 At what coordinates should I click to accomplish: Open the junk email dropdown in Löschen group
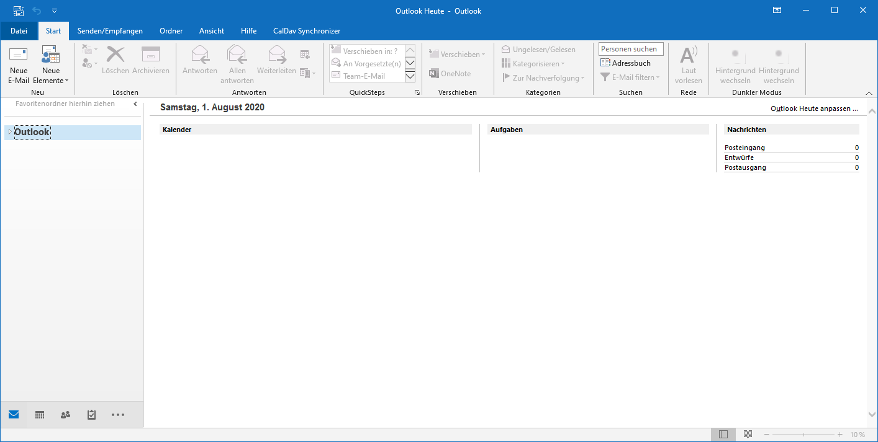click(90, 63)
